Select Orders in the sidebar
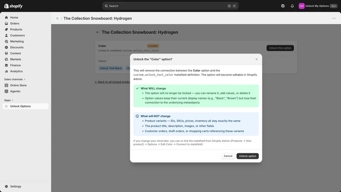Image resolution: width=341 pixels, height=192 pixels. [x=14, y=23]
